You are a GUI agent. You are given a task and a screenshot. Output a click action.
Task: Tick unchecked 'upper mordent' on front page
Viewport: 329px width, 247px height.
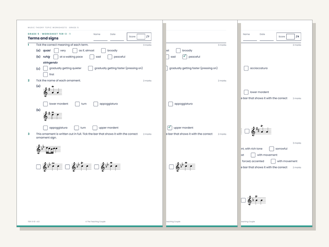point(95,128)
